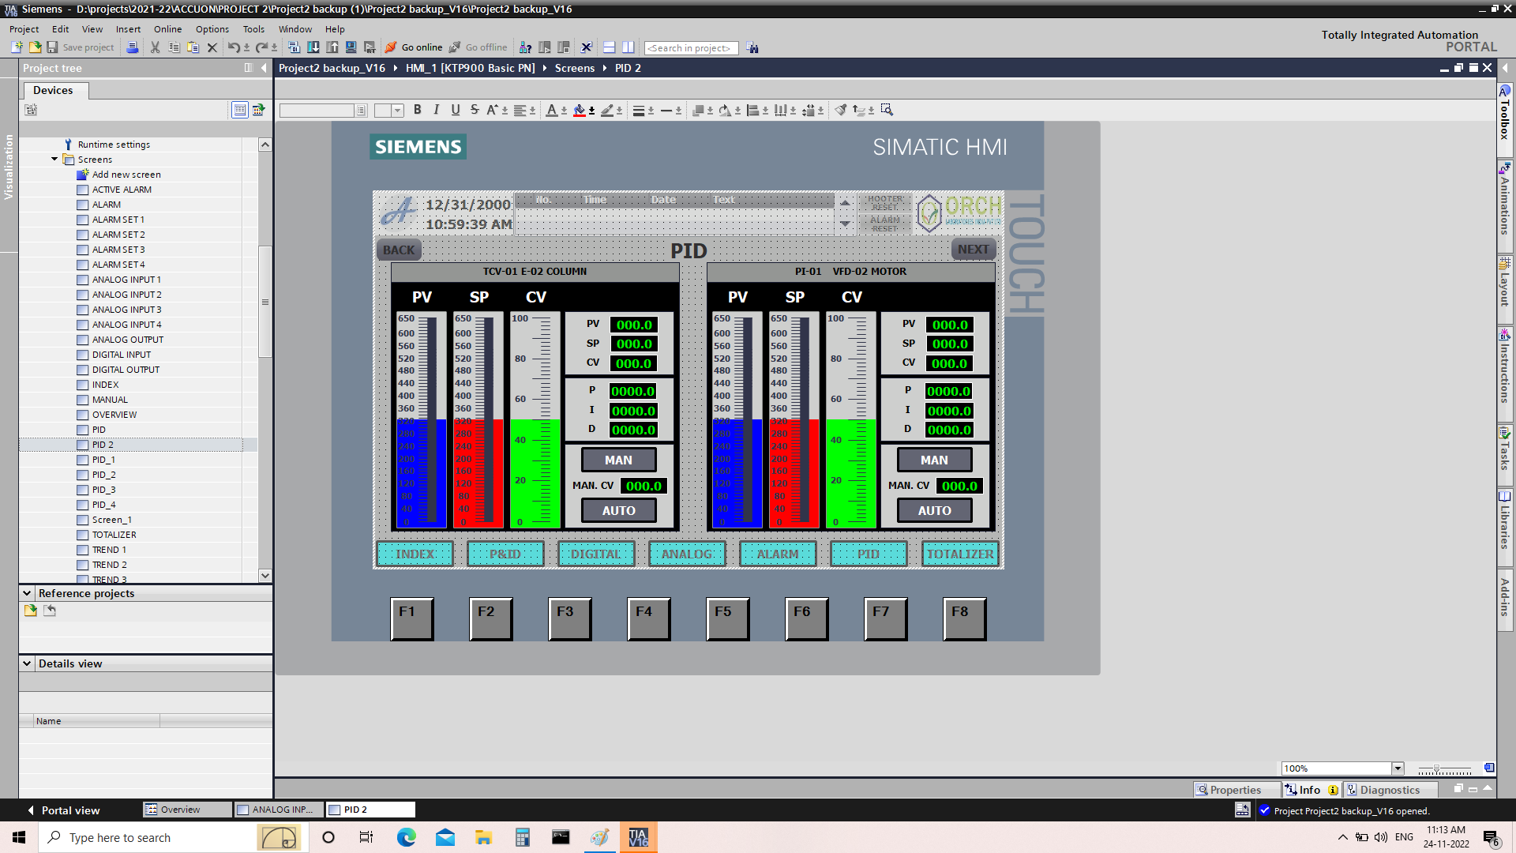Toggle Italic text formatting
This screenshot has width=1516, height=853.
point(436,110)
